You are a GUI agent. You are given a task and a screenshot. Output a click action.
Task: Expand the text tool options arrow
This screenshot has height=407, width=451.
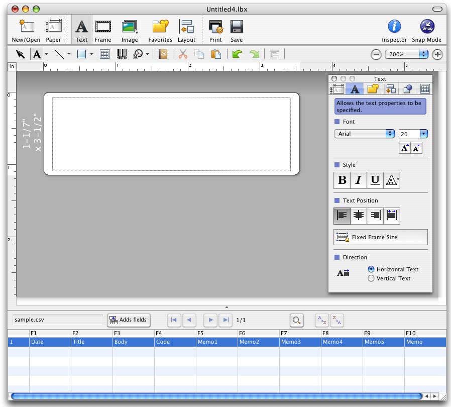pos(46,54)
